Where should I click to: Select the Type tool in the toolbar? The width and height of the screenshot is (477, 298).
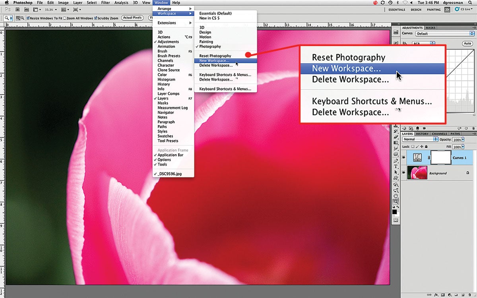coord(396,166)
